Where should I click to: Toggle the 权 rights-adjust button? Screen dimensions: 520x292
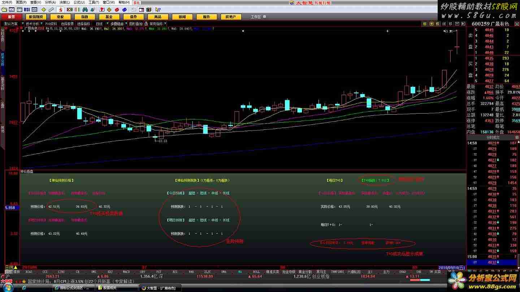tap(438, 24)
